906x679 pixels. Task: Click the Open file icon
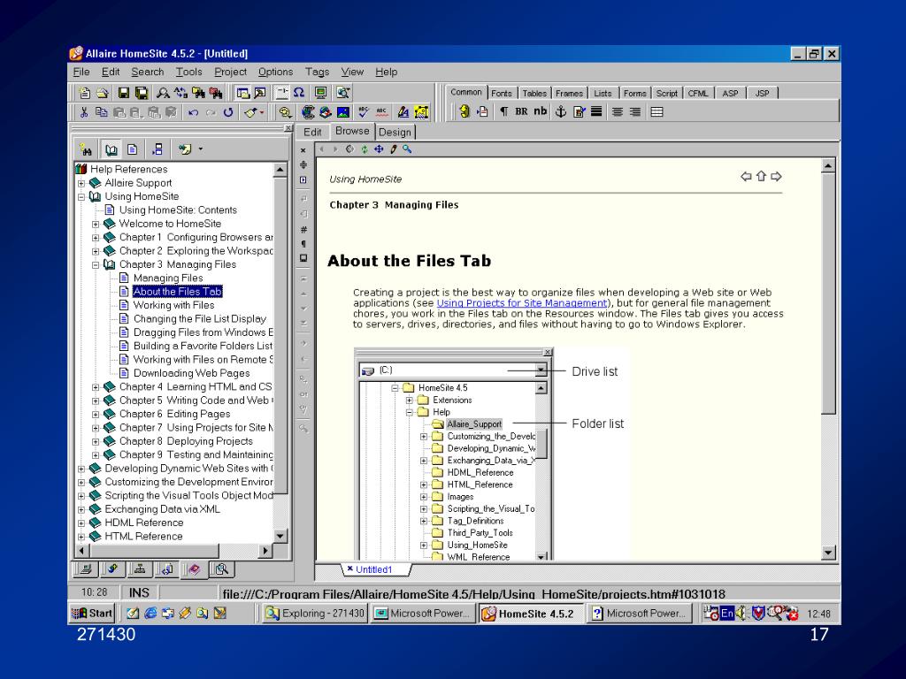click(103, 92)
